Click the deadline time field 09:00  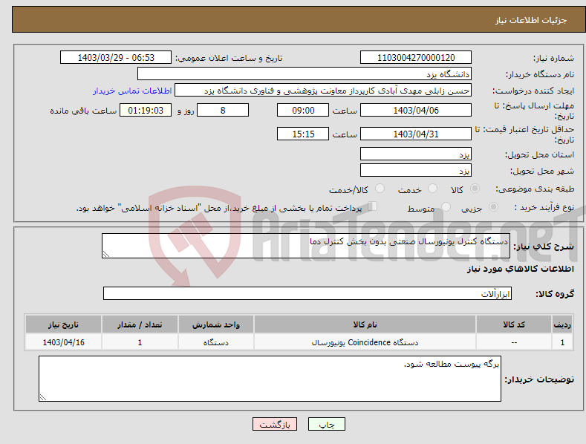click(303, 110)
